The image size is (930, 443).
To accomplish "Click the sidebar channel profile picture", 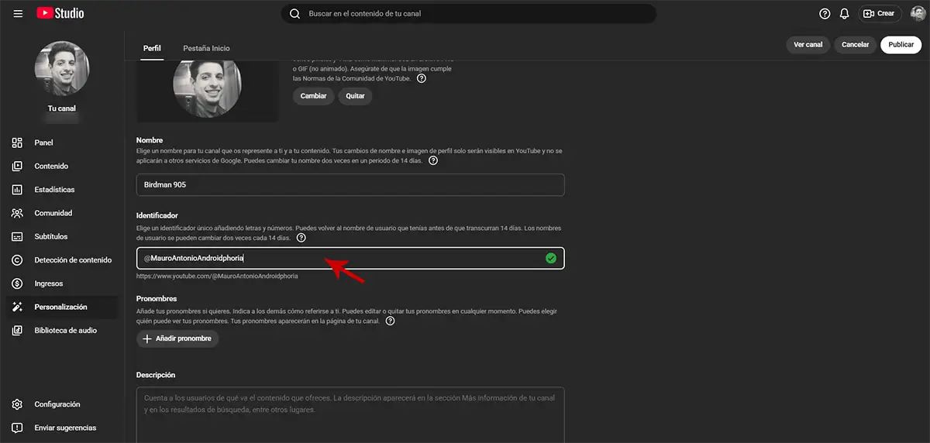I will pos(62,70).
